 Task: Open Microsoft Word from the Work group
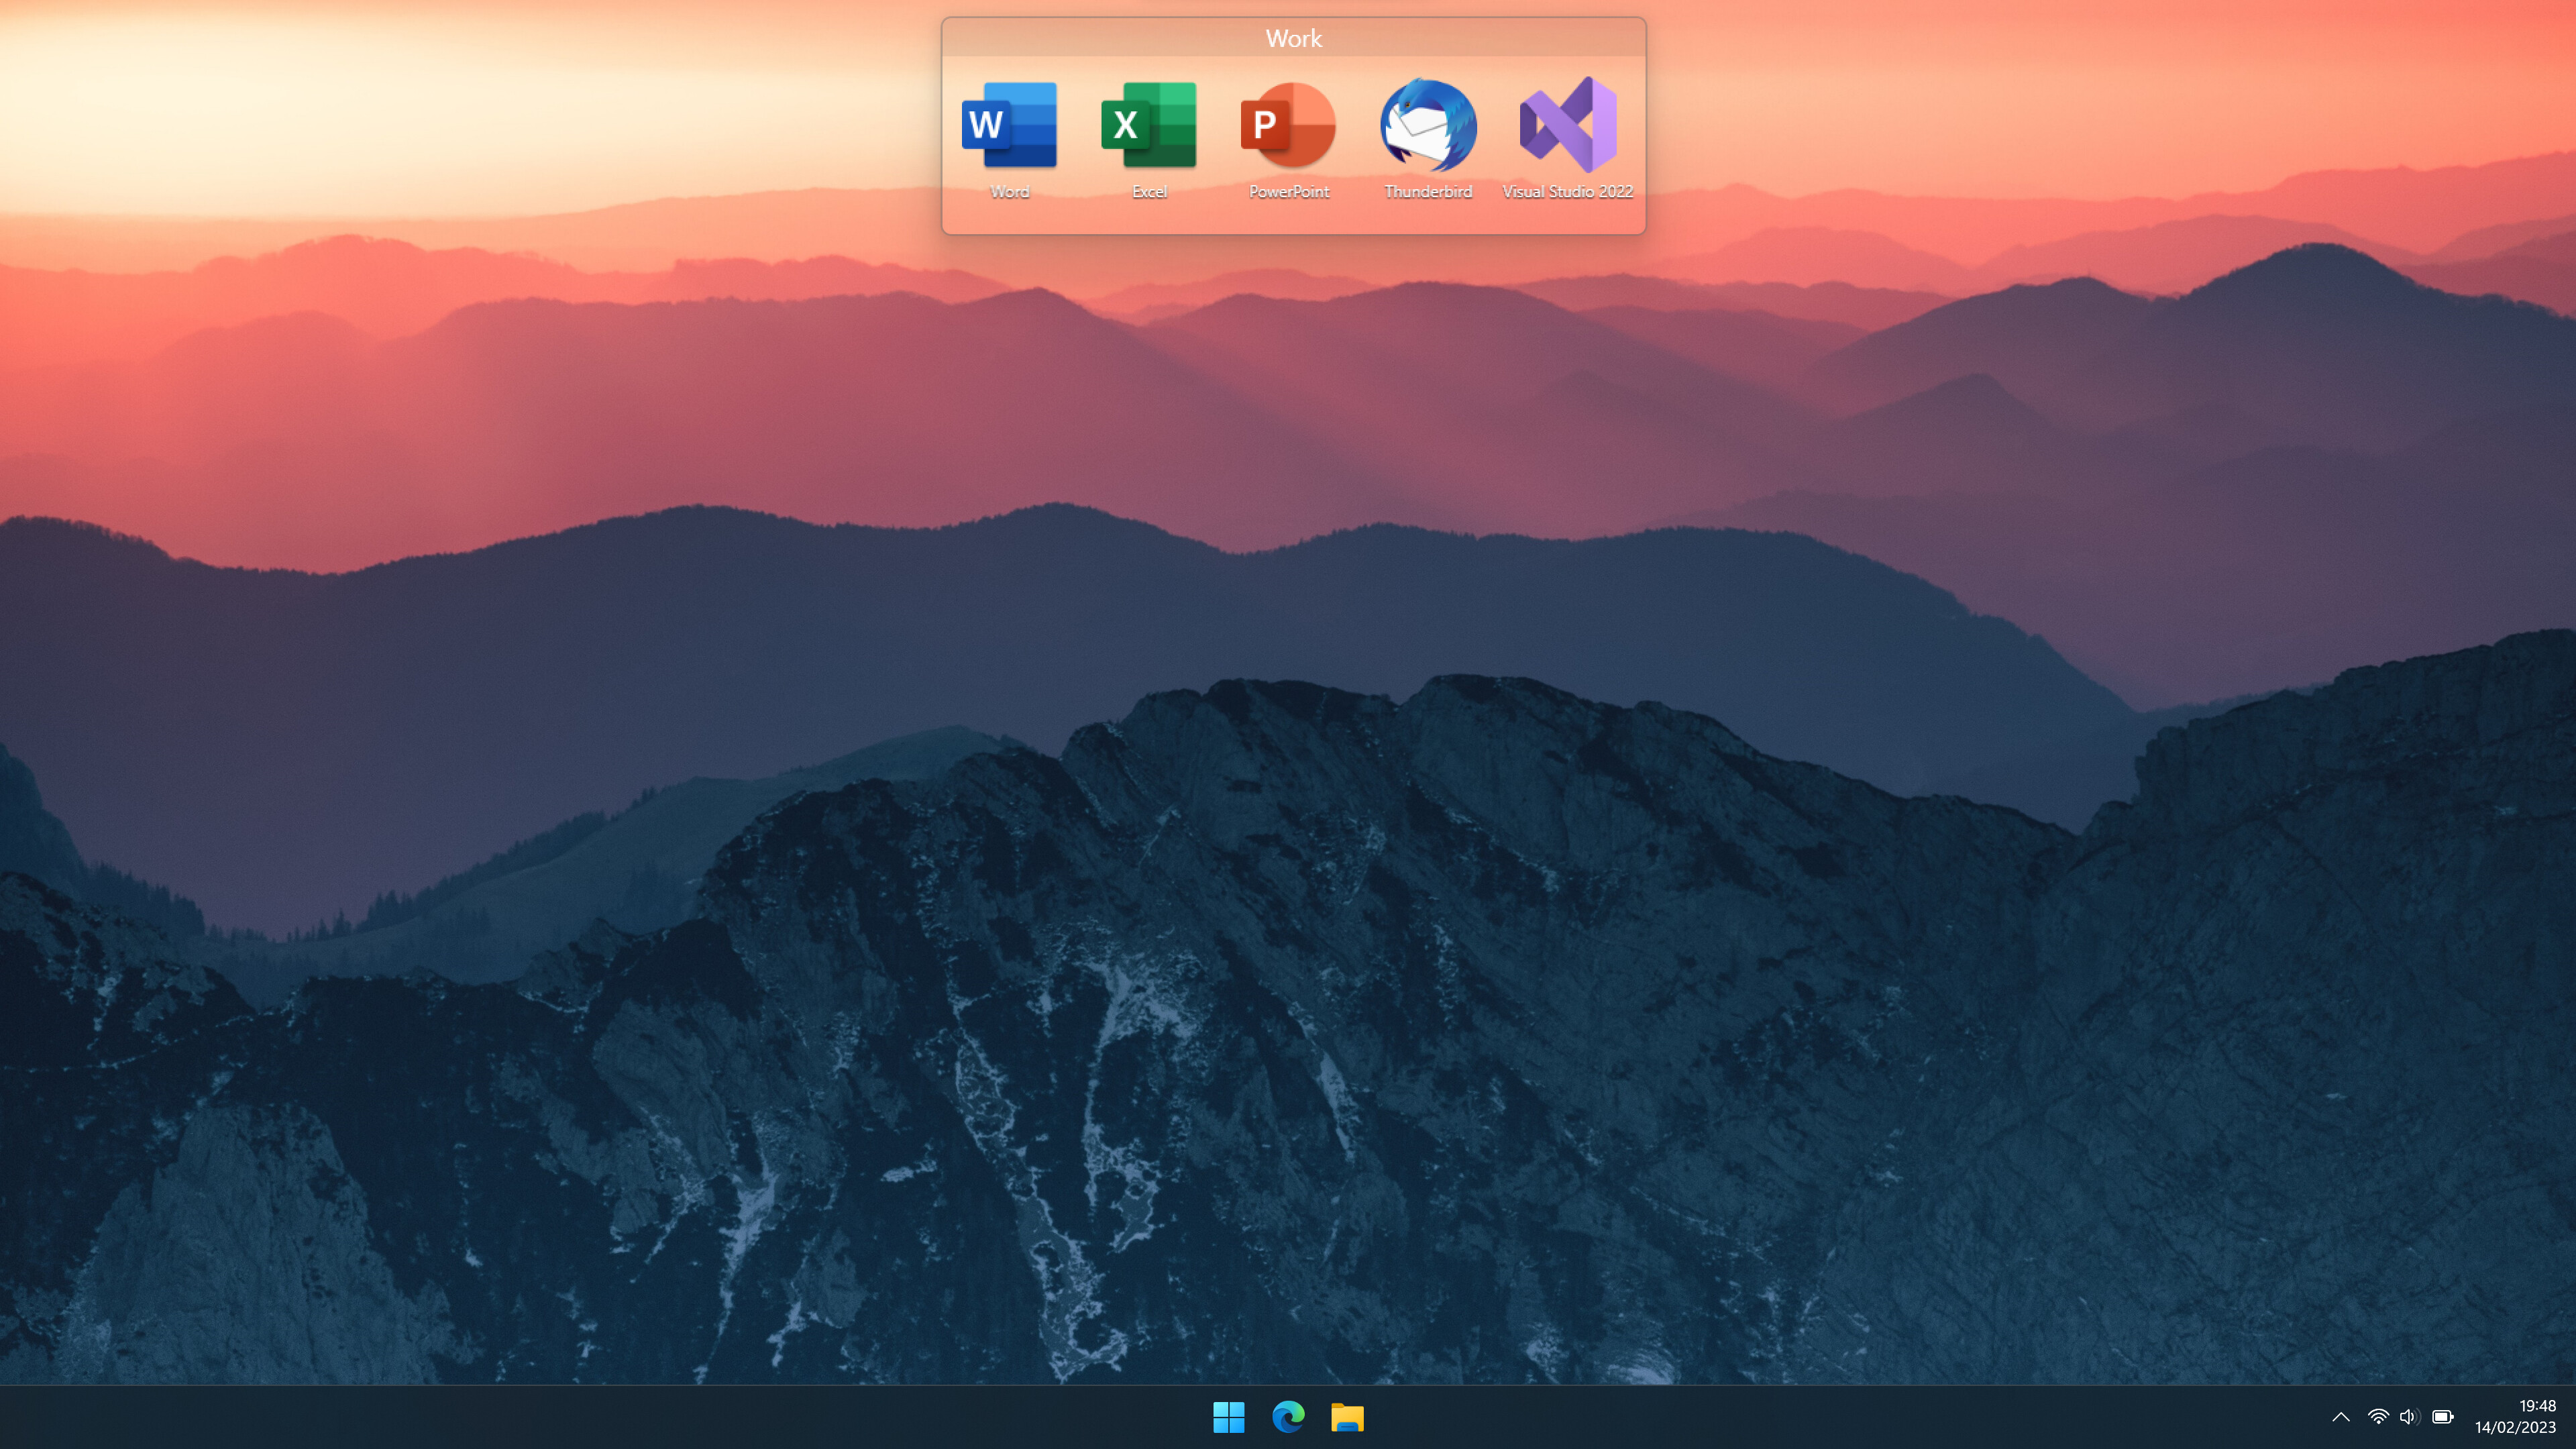(x=1010, y=124)
